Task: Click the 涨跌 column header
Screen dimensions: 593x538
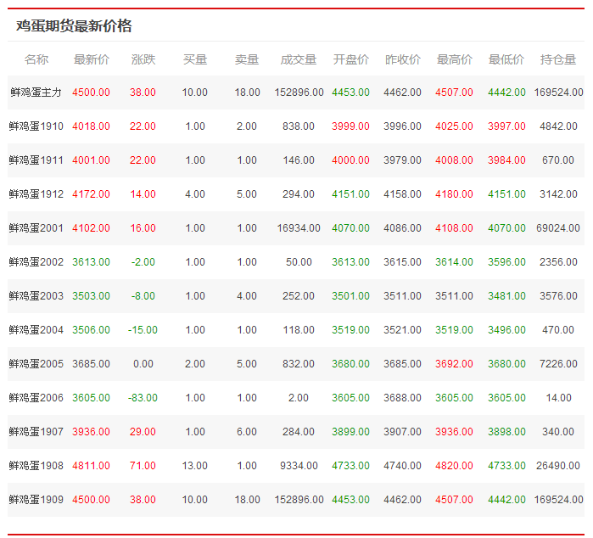Action: click(143, 59)
